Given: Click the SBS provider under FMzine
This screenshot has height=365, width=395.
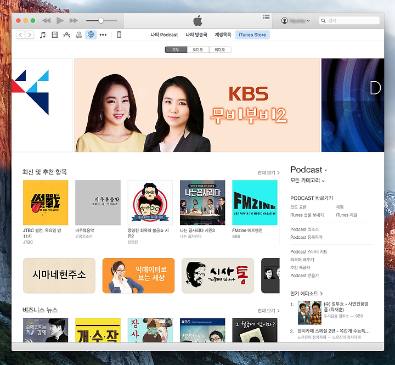Looking at the screenshot, I should point(236,237).
